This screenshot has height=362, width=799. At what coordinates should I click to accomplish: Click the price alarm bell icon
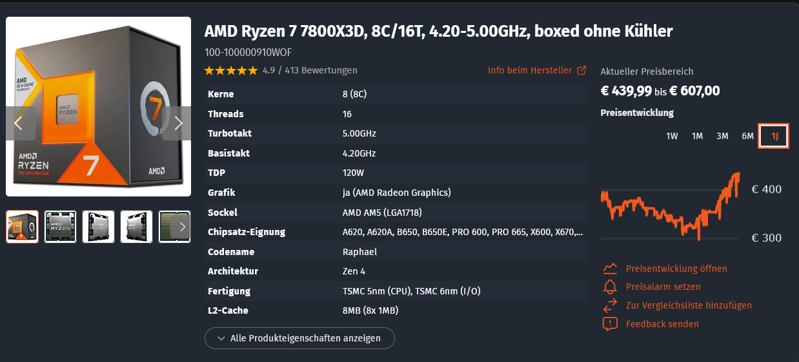610,287
